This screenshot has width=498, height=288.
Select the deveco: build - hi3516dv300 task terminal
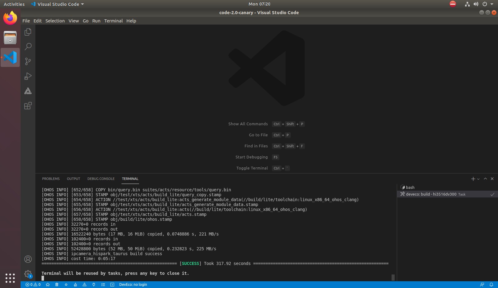tap(447, 194)
